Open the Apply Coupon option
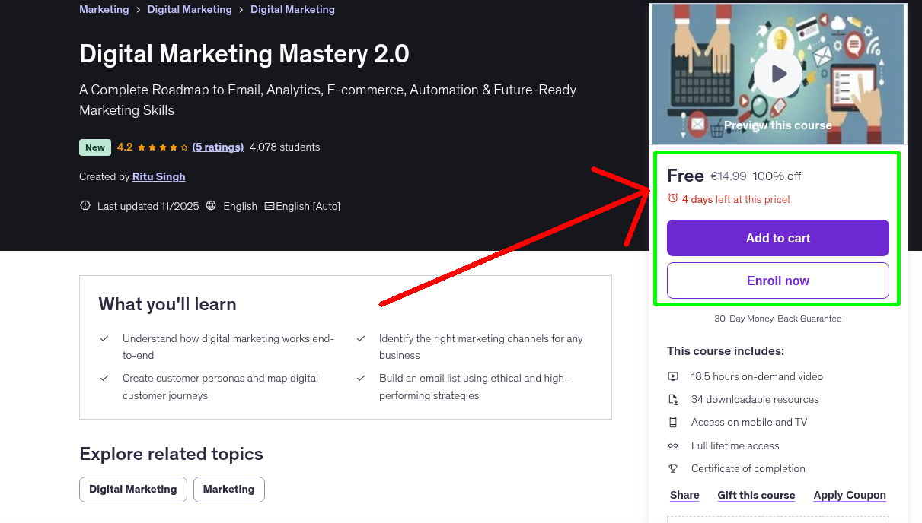Screen dimensions: 922x523 [x=850, y=495]
